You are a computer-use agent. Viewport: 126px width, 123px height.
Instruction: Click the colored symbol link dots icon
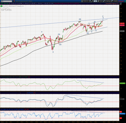click(14, 1)
